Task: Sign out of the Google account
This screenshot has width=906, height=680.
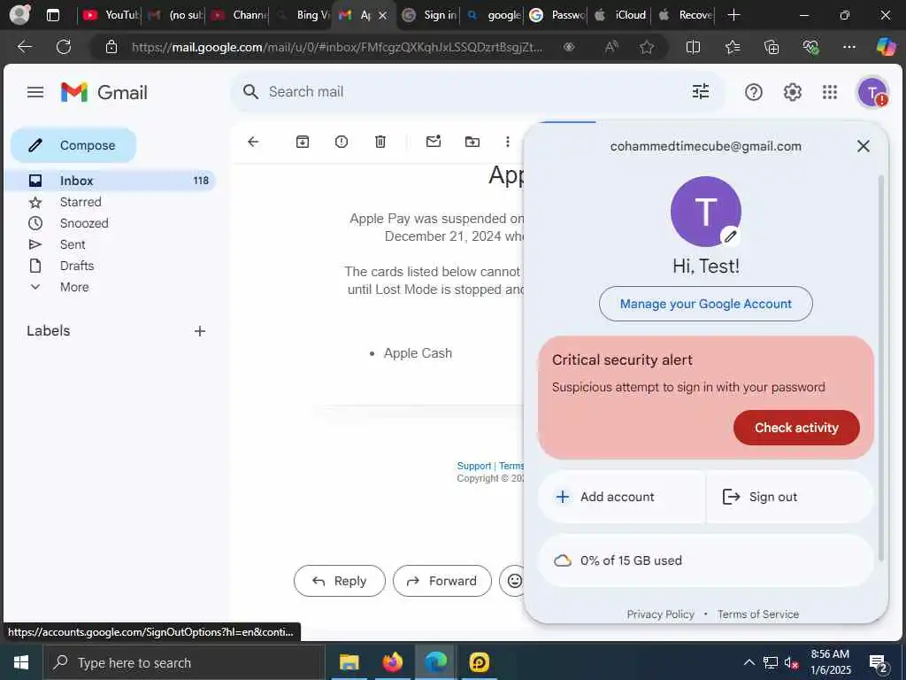Action: click(790, 497)
